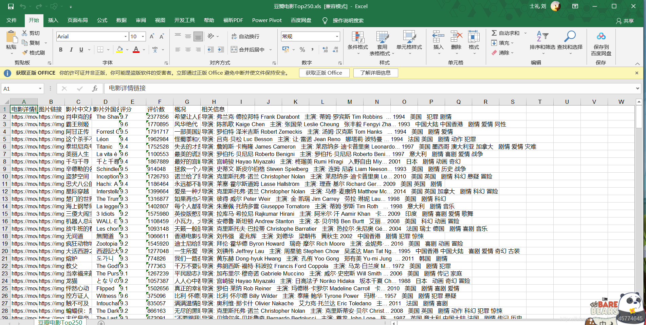Decrease font size with smaller A icon
Viewport: 646px width, 325px height.
point(162,36)
